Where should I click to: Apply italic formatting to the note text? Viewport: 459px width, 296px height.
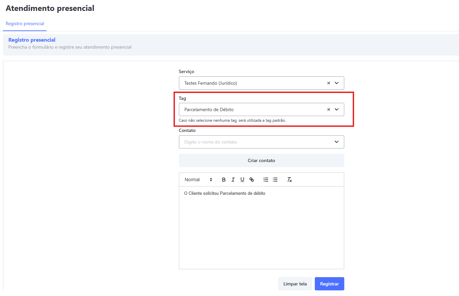pos(233,179)
